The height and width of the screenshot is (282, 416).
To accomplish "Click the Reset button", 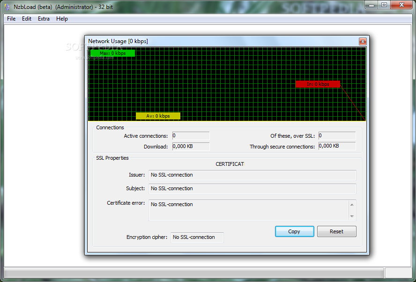I will point(336,231).
